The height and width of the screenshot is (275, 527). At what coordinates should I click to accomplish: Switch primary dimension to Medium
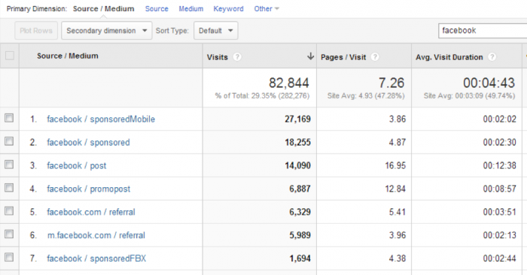pyautogui.click(x=191, y=9)
